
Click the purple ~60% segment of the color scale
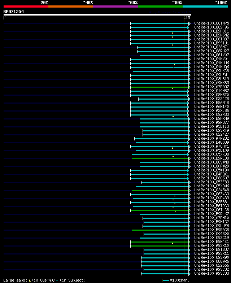115,6
